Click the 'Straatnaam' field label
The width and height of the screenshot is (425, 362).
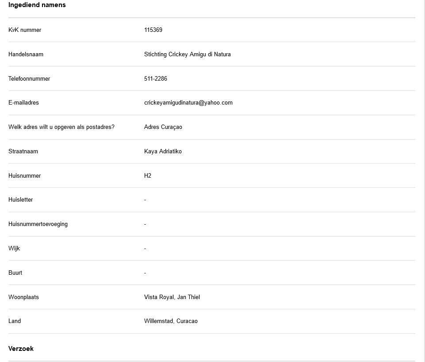(23, 152)
